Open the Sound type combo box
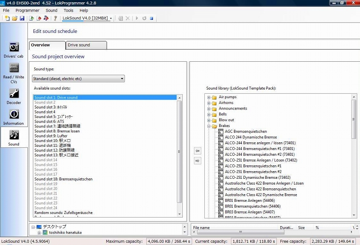The height and width of the screenshot is (245, 360). (x=78, y=79)
